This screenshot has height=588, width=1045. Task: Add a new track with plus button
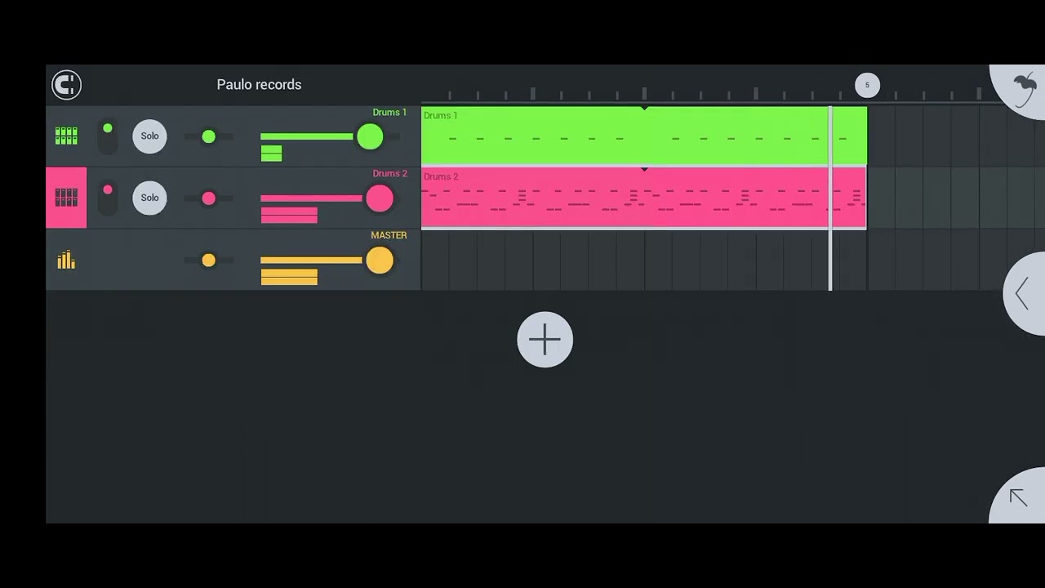point(545,340)
